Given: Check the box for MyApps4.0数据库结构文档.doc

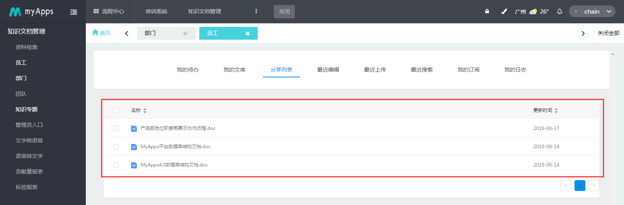Looking at the screenshot, I should click(x=116, y=165).
